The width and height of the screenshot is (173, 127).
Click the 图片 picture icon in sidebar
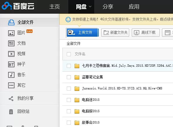coord(11,33)
